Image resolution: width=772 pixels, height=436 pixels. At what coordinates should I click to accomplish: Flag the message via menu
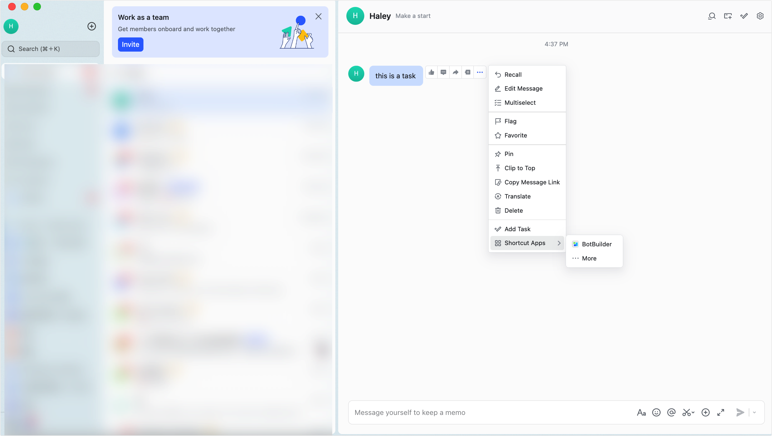(x=527, y=121)
